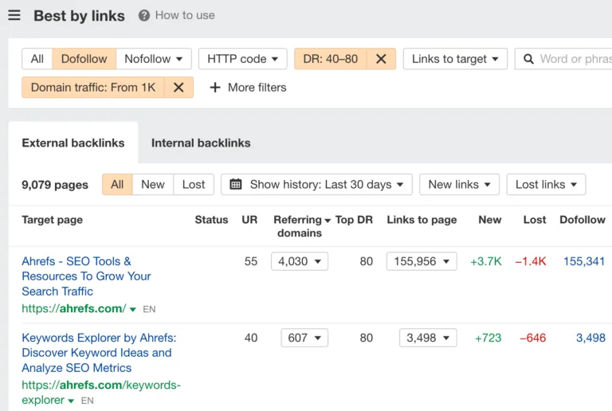Select the All link type filter

click(37, 59)
